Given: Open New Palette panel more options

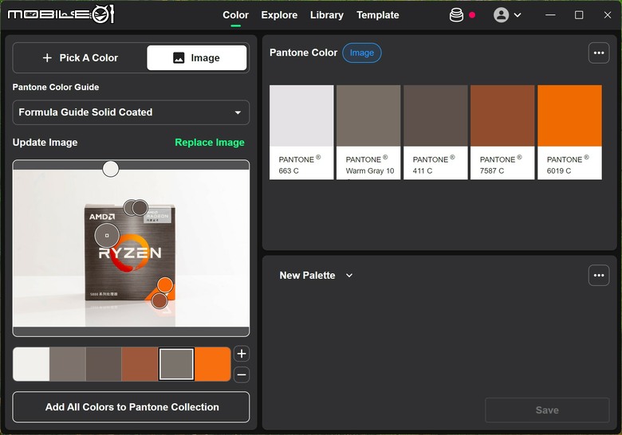Looking at the screenshot, I should [599, 276].
